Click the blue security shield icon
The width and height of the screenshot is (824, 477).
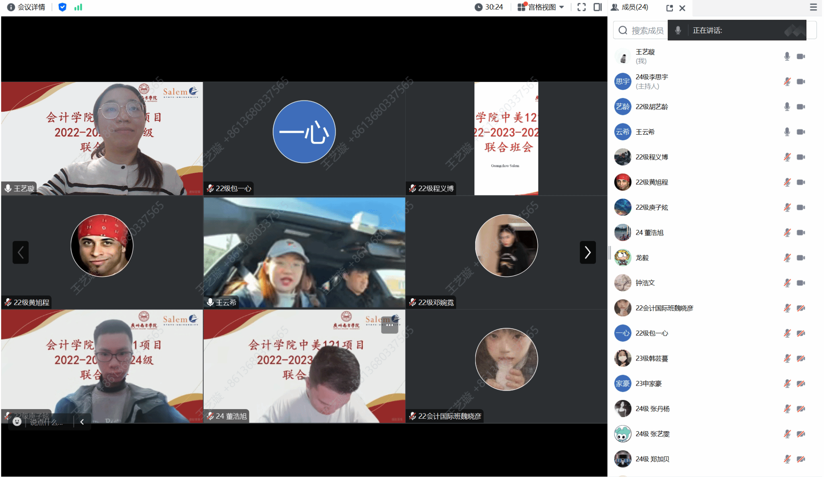(62, 7)
